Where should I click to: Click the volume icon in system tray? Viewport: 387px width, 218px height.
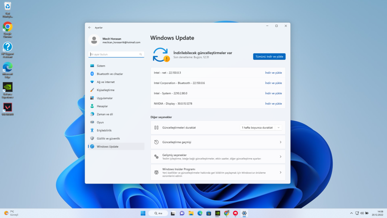(362, 213)
